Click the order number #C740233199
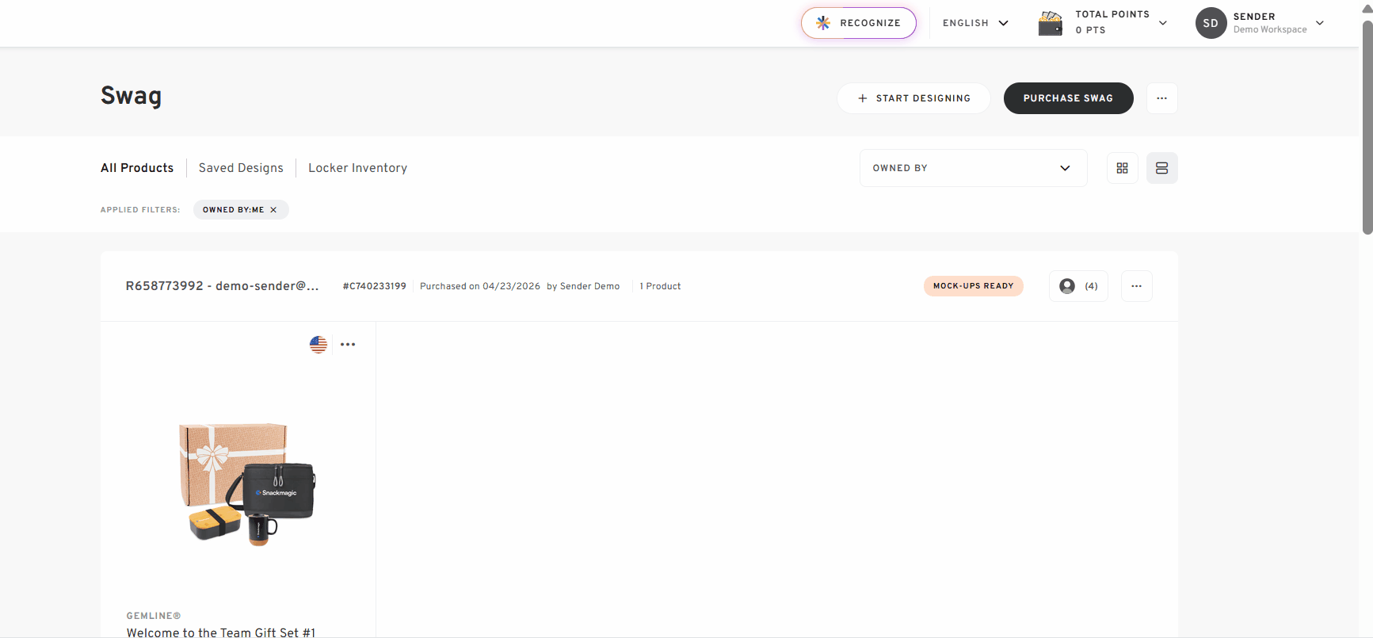This screenshot has height=638, width=1373. (374, 286)
